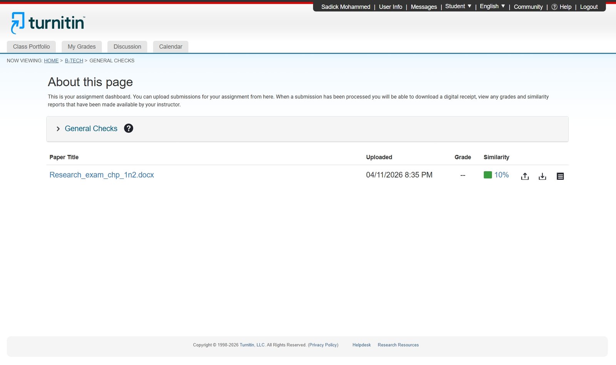The height and width of the screenshot is (365, 616).
Task: Open the Discussion tab
Action: pyautogui.click(x=127, y=47)
